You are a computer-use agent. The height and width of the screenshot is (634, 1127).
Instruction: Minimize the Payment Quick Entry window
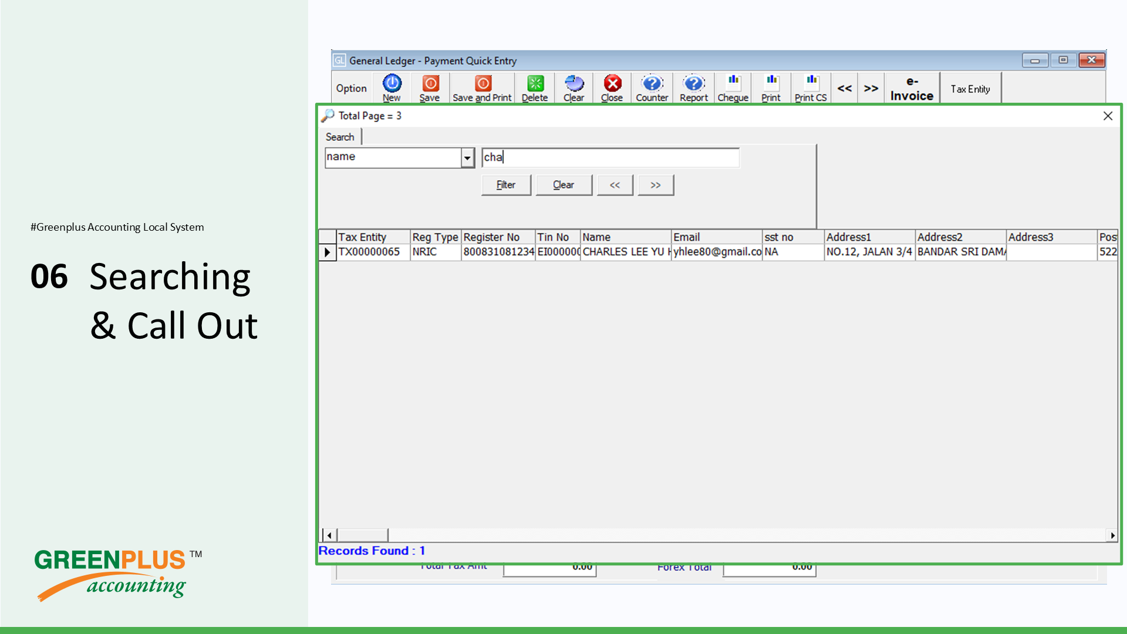1035,60
